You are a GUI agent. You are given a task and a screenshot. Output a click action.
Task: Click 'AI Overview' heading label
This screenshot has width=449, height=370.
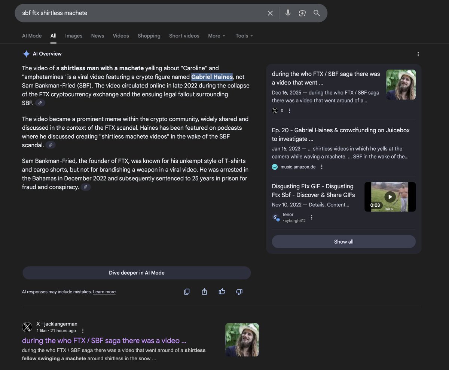(47, 54)
